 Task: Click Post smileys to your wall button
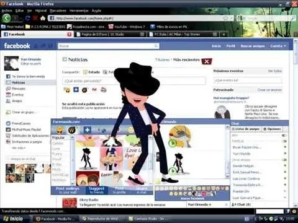[x=68, y=190]
